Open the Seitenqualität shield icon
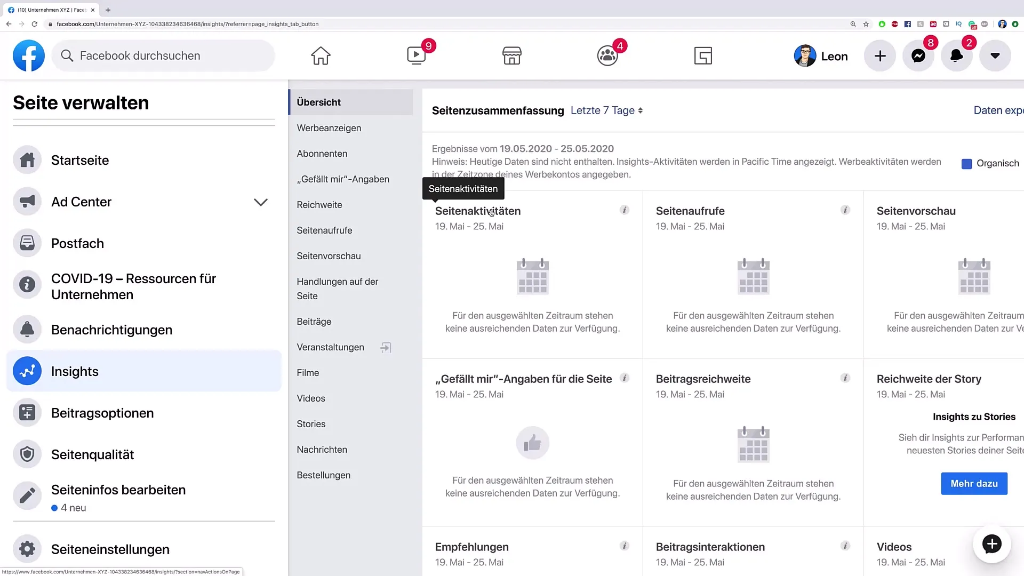This screenshot has width=1024, height=576. 27,454
